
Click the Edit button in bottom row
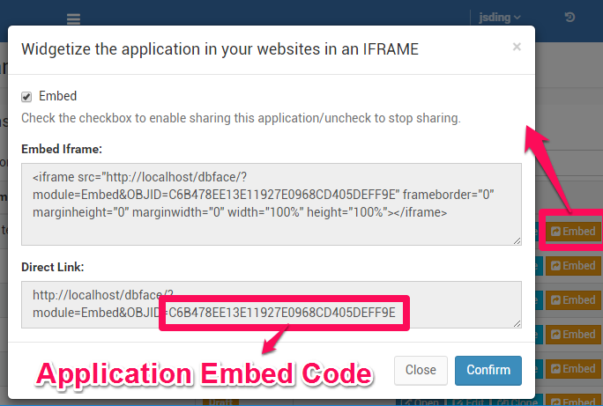point(467,402)
